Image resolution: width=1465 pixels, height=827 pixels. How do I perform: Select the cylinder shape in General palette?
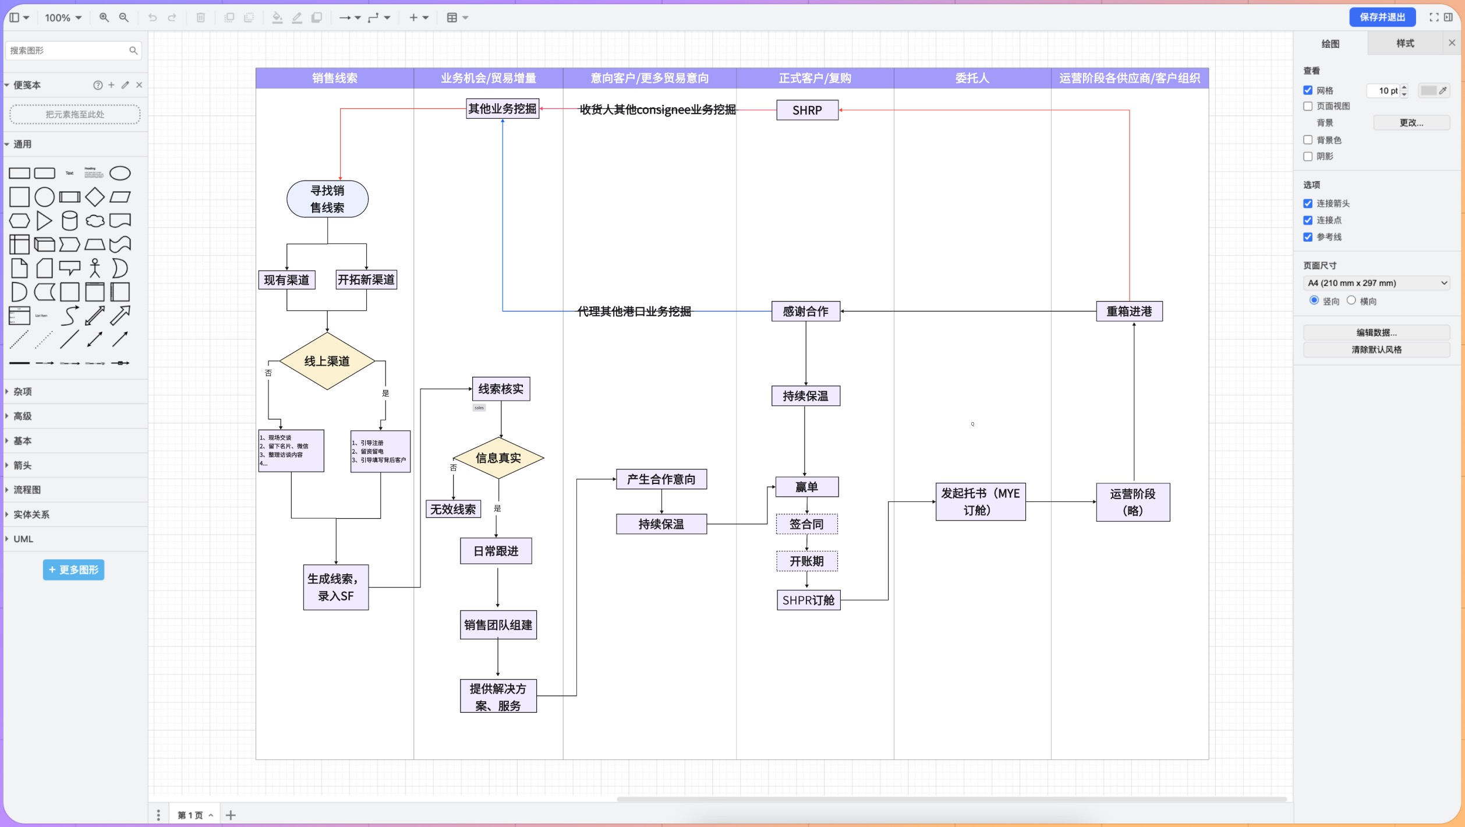click(70, 221)
